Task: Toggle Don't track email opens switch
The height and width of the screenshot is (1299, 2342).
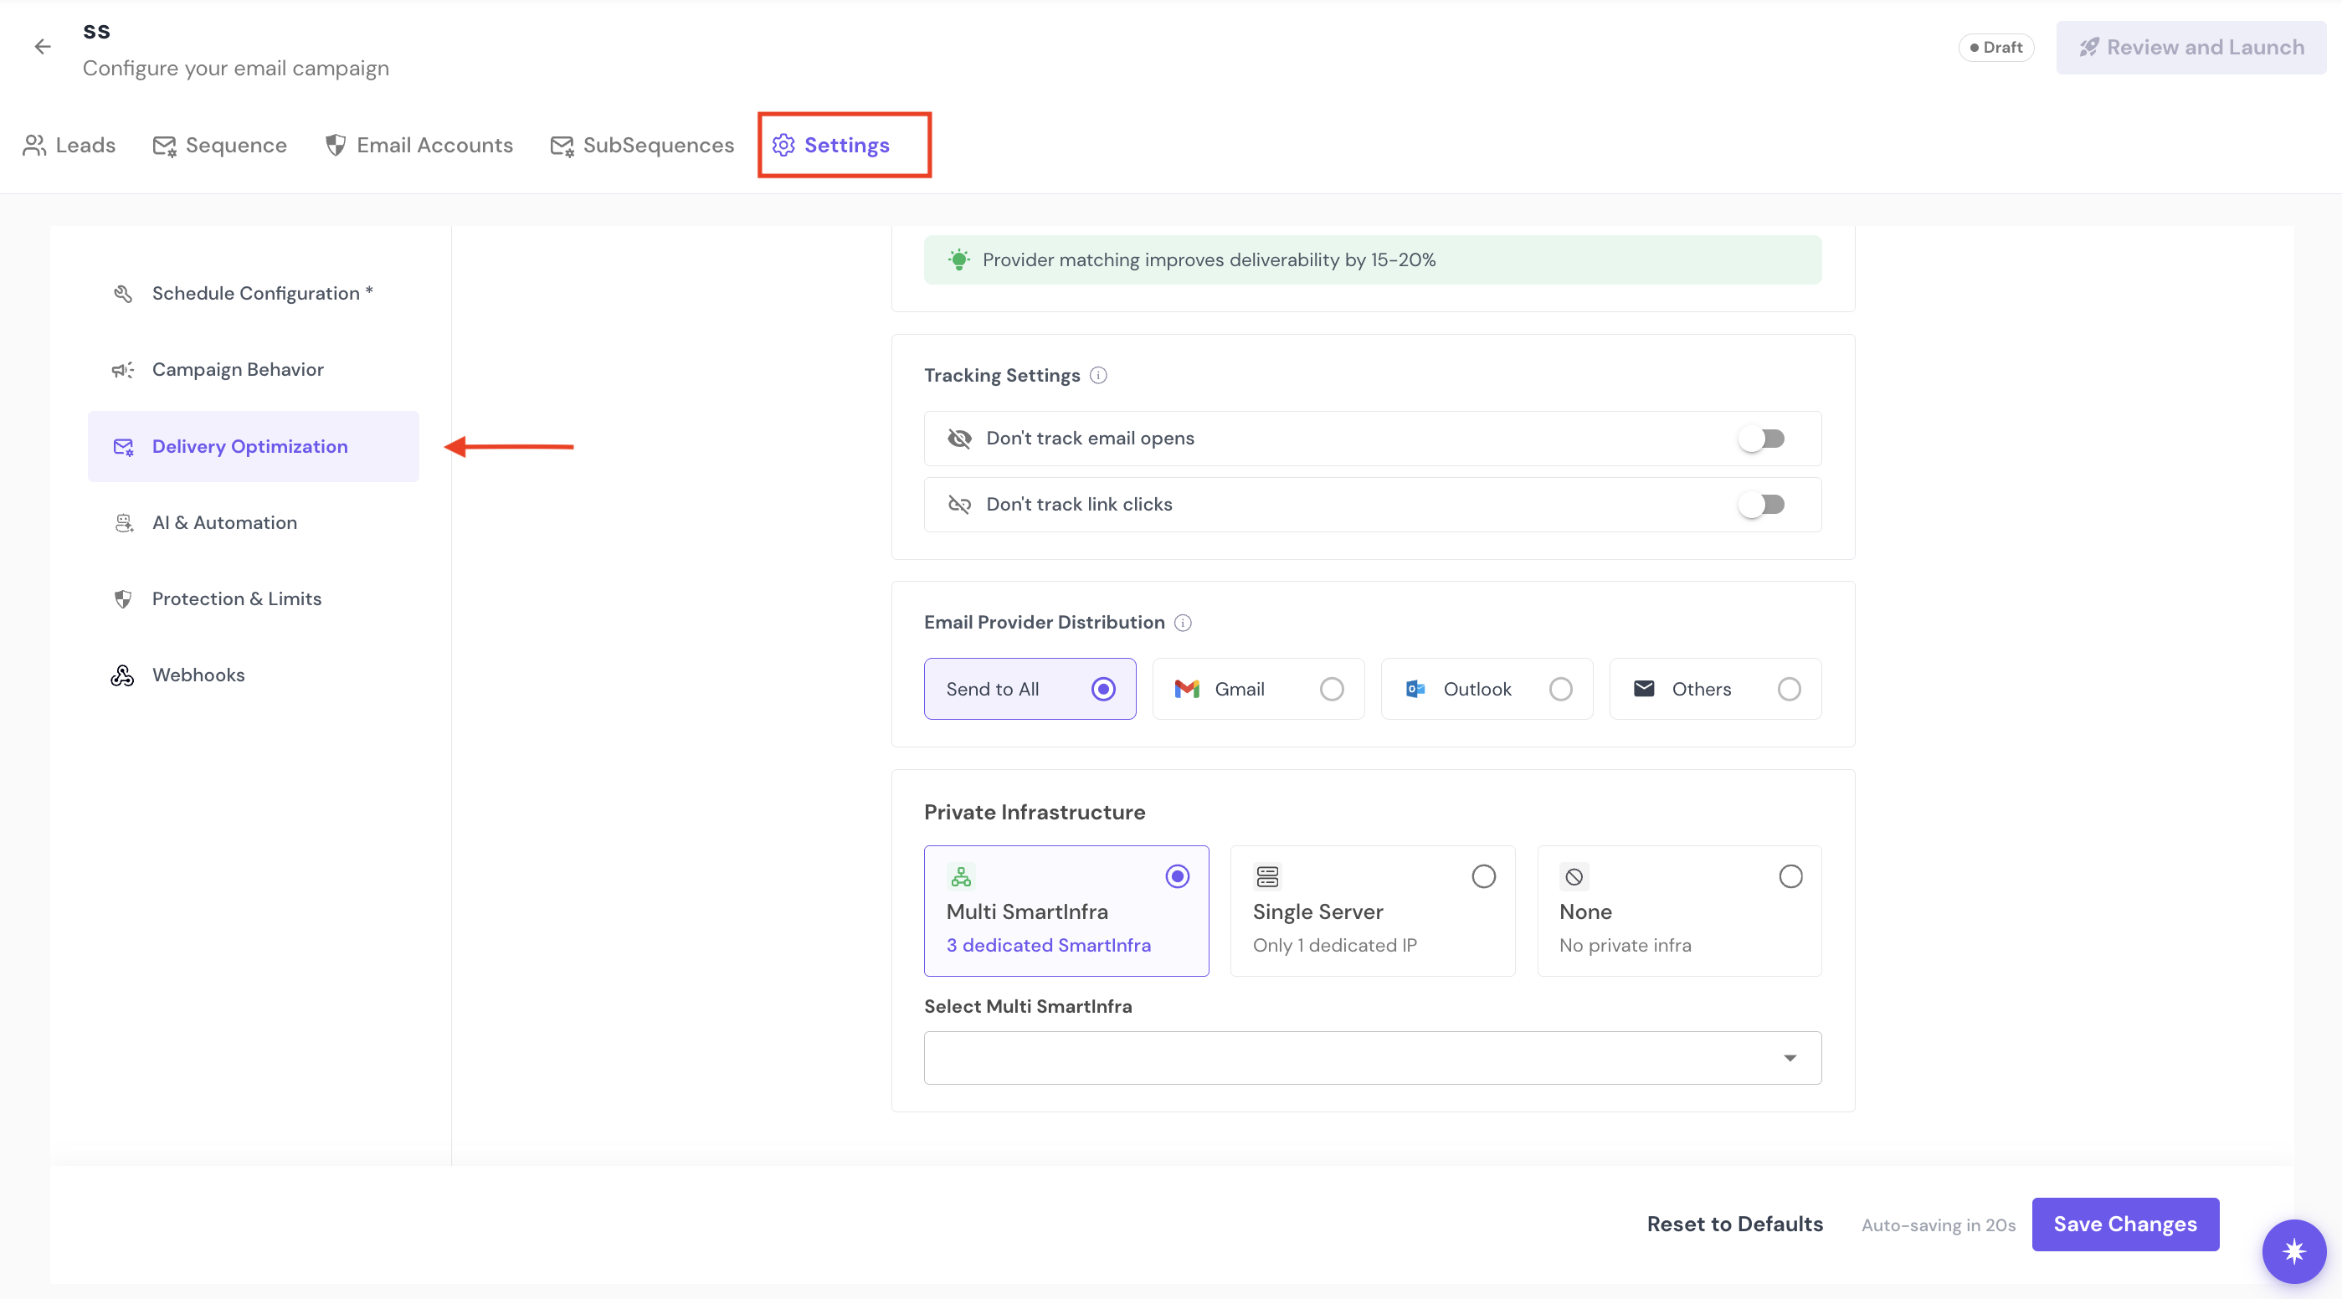Action: (1762, 438)
